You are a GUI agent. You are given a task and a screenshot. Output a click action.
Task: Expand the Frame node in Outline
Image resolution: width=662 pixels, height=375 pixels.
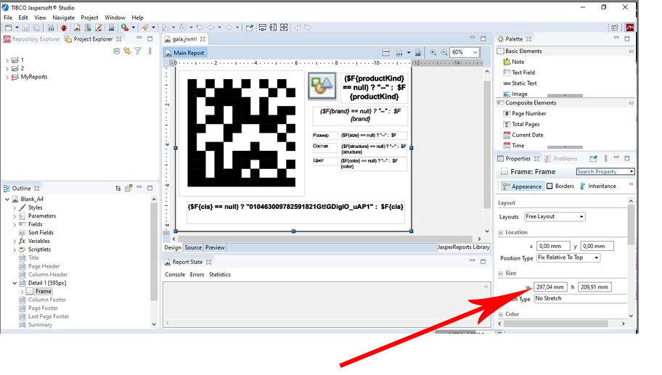22,292
